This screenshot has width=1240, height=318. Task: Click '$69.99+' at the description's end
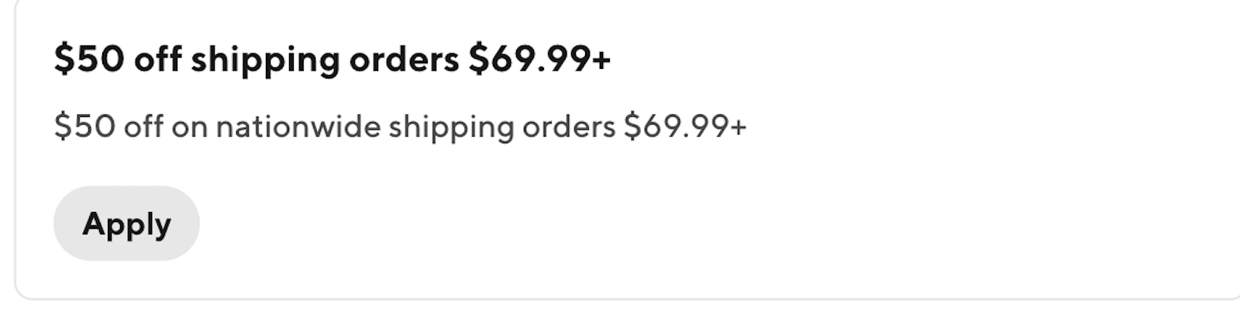685,126
